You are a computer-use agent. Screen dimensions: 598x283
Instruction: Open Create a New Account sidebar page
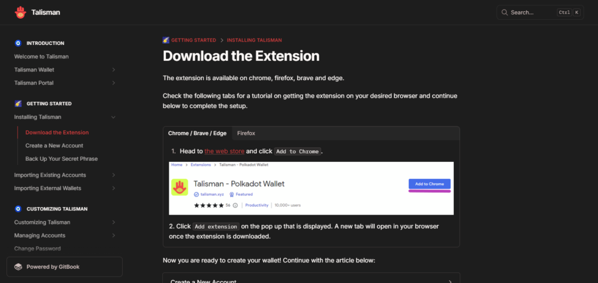click(x=54, y=146)
